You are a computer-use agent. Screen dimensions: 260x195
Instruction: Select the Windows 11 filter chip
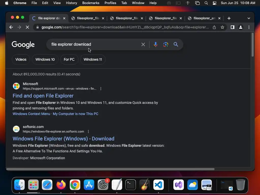[93, 59]
